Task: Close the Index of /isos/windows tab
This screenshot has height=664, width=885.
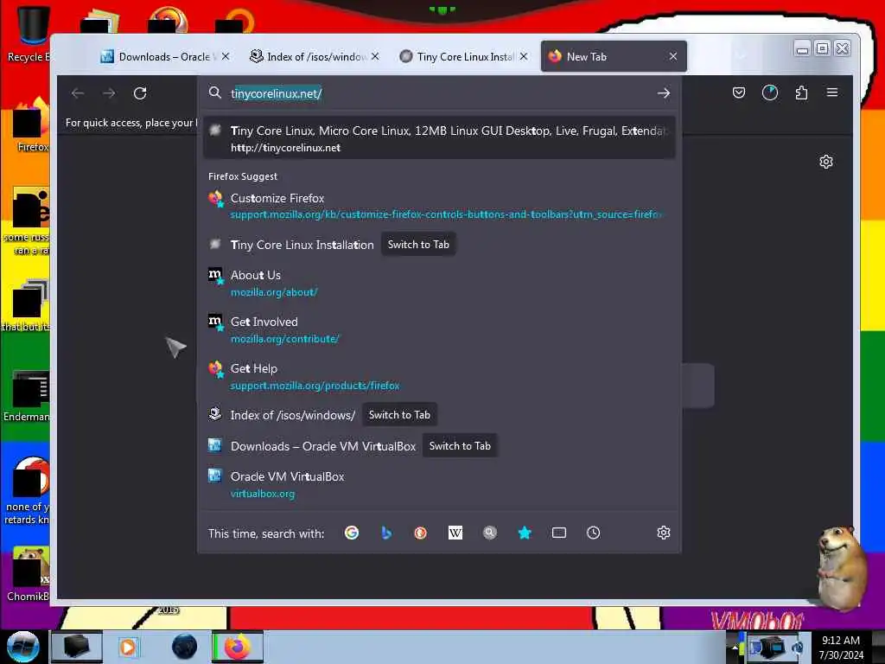Action: tap(375, 56)
